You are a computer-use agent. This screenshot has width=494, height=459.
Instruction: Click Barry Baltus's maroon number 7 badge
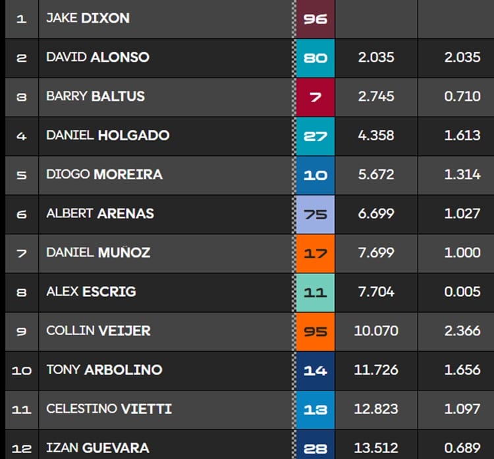coord(315,96)
